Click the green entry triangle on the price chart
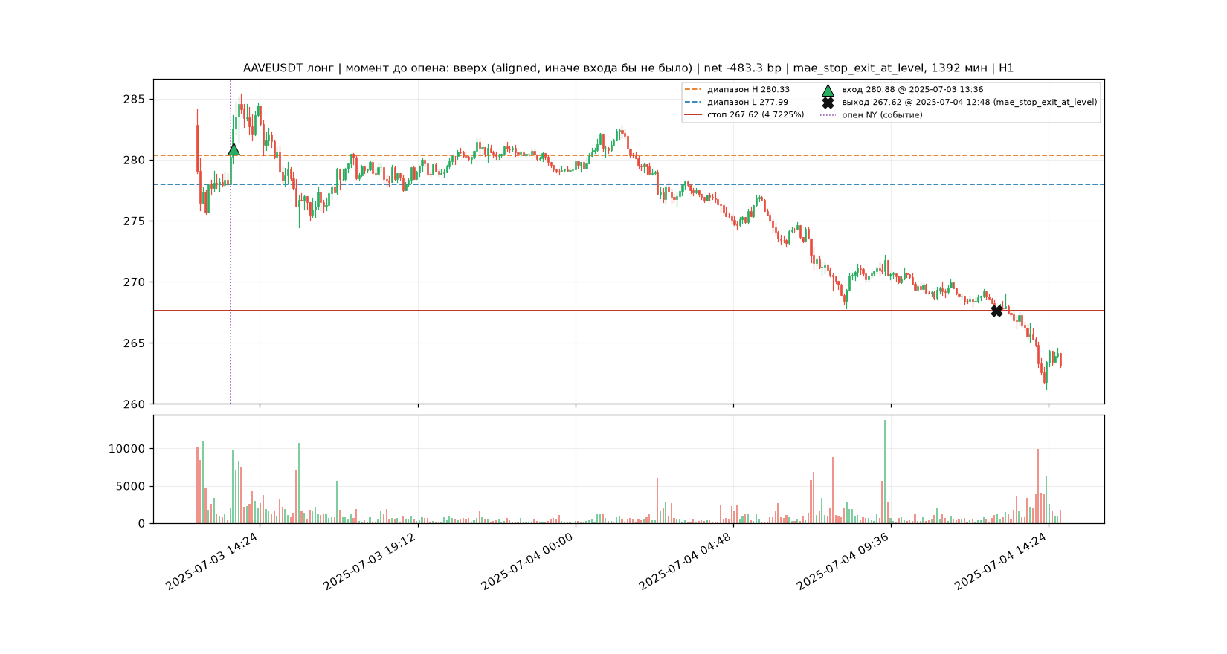The width and height of the screenshot is (1227, 654). pyautogui.click(x=234, y=149)
